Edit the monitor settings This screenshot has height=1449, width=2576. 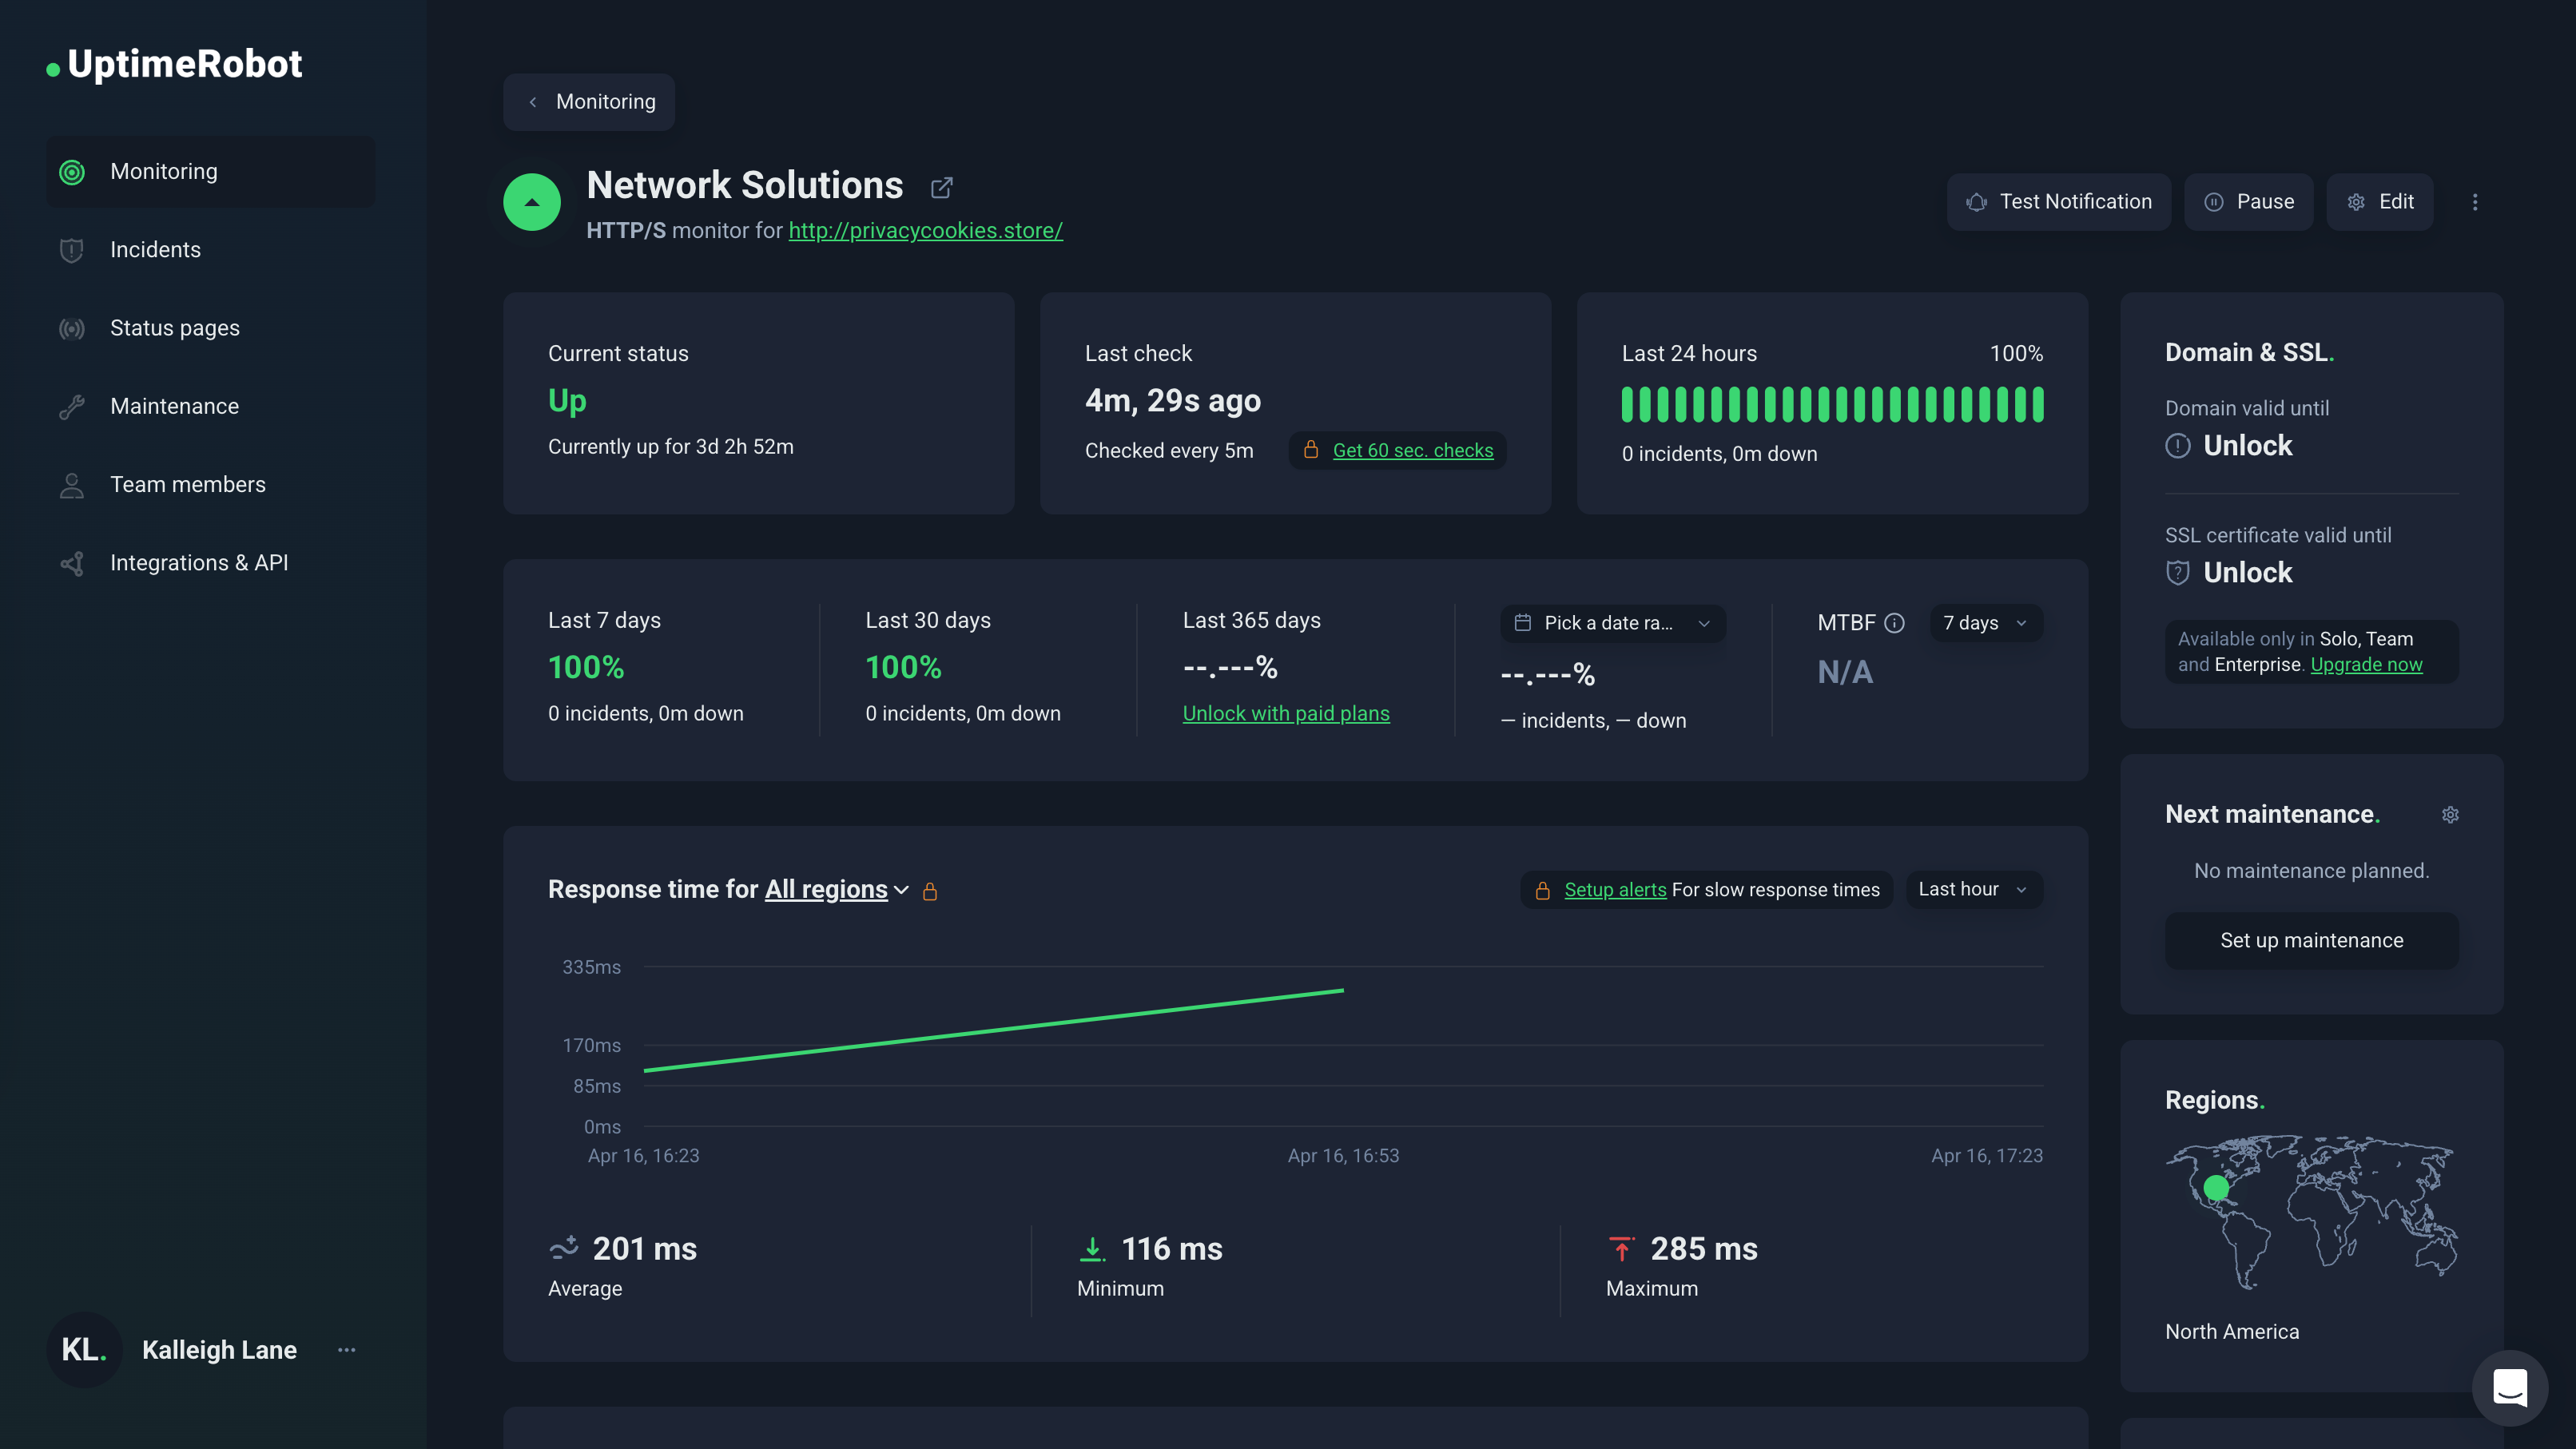tap(2379, 202)
